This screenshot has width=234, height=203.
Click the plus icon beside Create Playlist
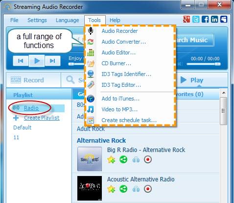tap(16, 118)
